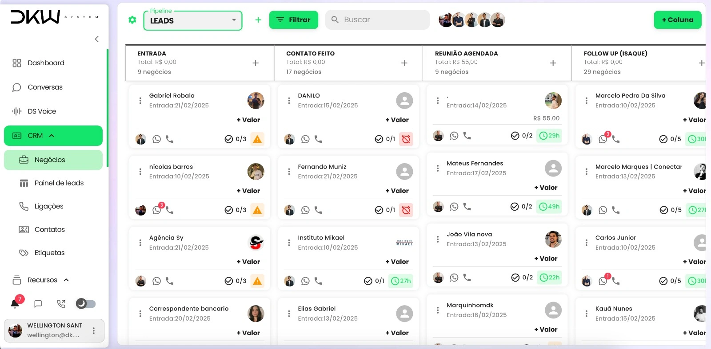This screenshot has width=711, height=349.
Task: Flip the toggle switch in the lower sidebar
Action: coord(86,304)
